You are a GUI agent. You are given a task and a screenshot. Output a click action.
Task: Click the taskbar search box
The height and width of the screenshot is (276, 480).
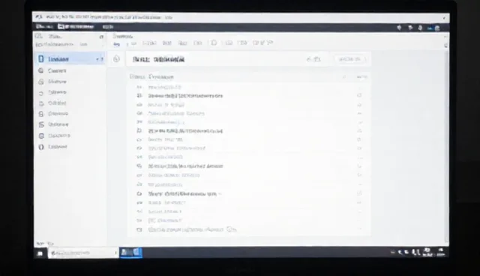pos(83,253)
